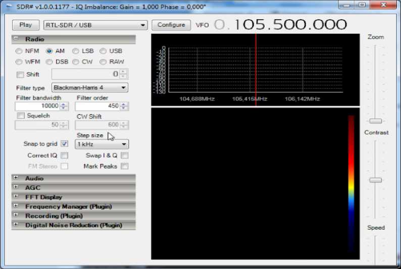Viewport: 401px width, 269px height.
Task: Select the WFM radio mode
Action: point(19,62)
